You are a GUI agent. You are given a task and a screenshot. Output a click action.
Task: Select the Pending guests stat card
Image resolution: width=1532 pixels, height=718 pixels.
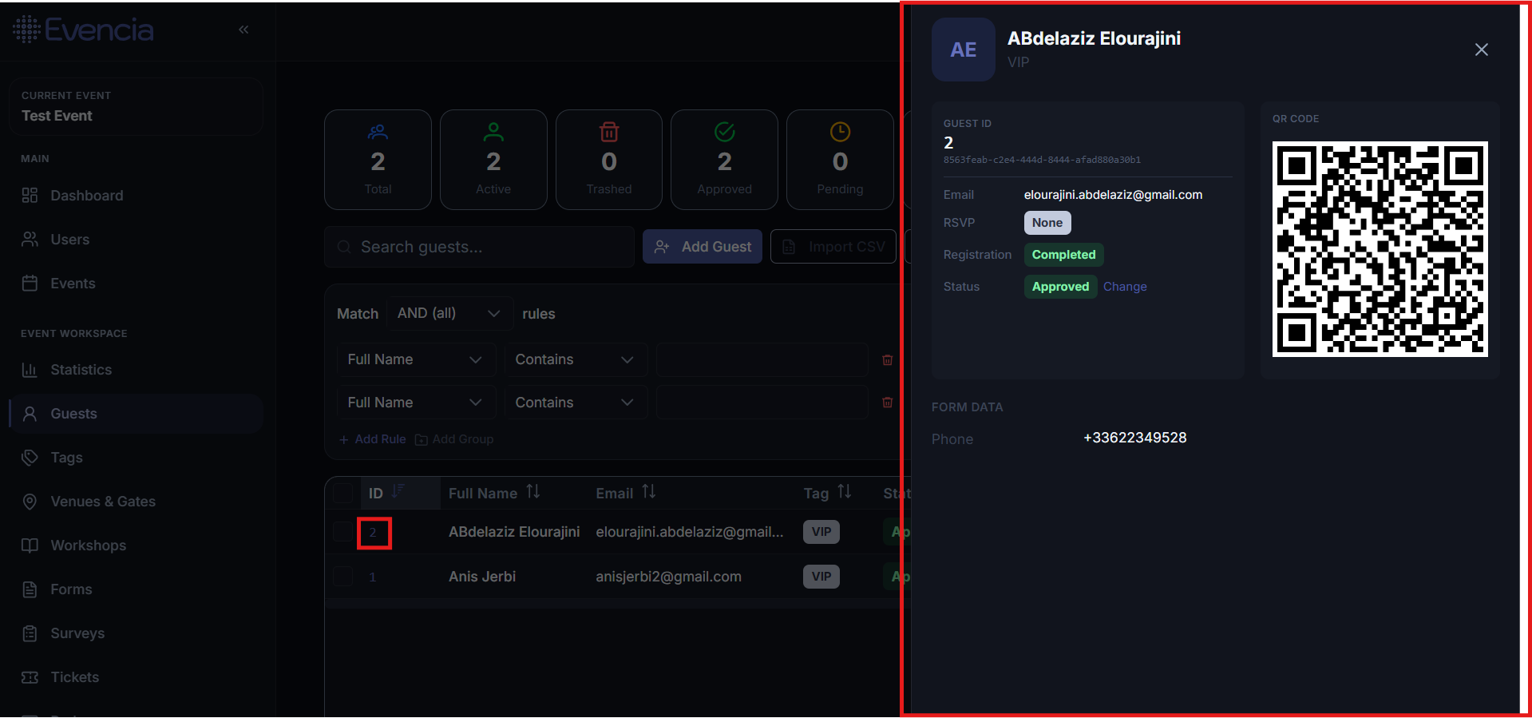point(840,160)
